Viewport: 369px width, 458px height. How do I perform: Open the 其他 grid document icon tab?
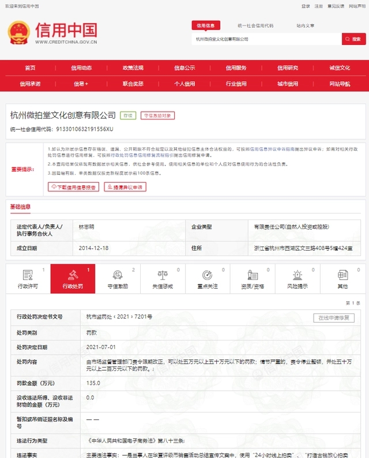tap(342, 279)
